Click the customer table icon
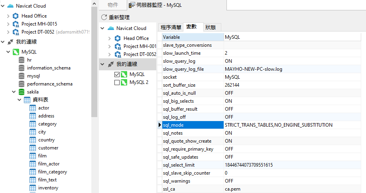This screenshot has width=366, height=193. (x=33, y=148)
